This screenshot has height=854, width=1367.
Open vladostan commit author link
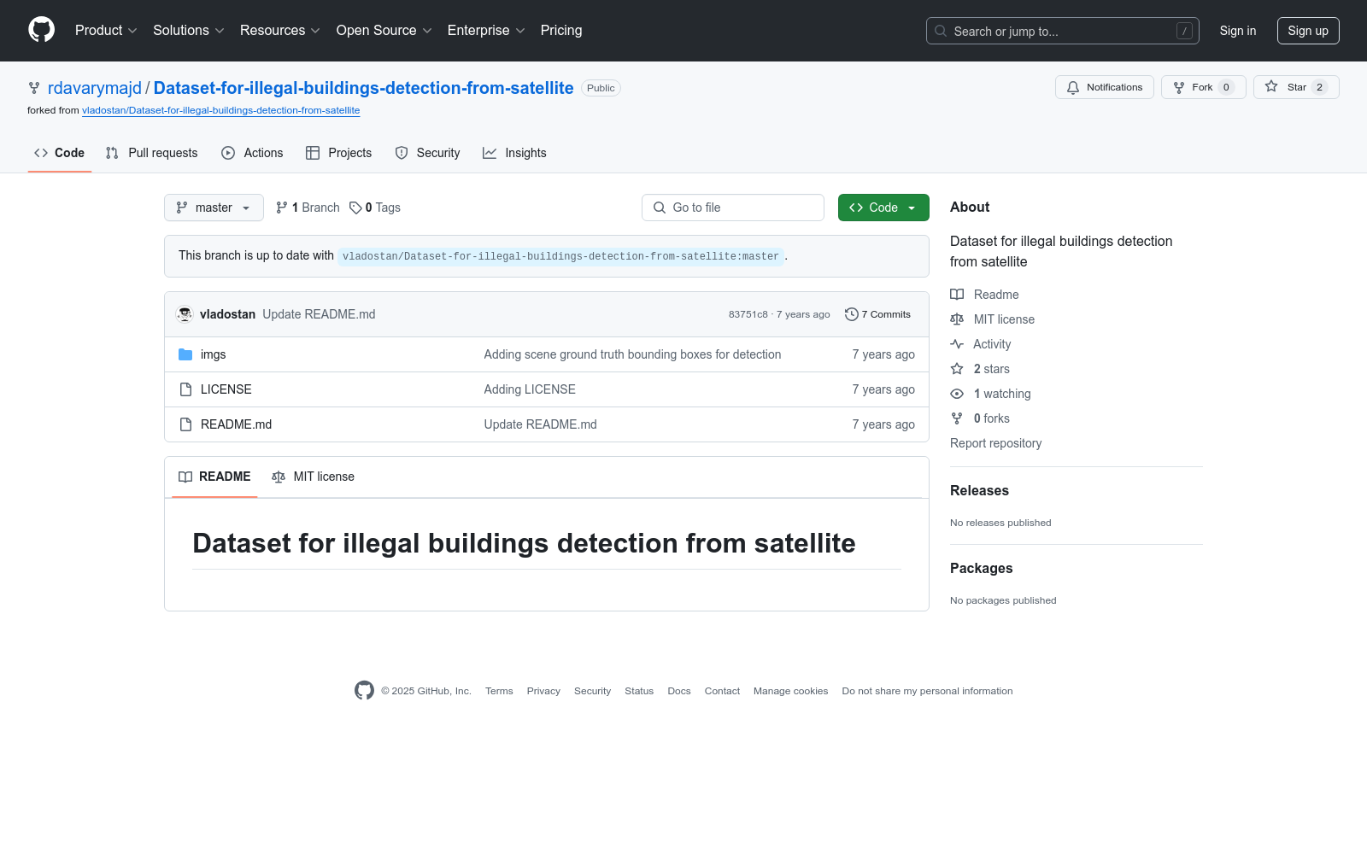227,314
